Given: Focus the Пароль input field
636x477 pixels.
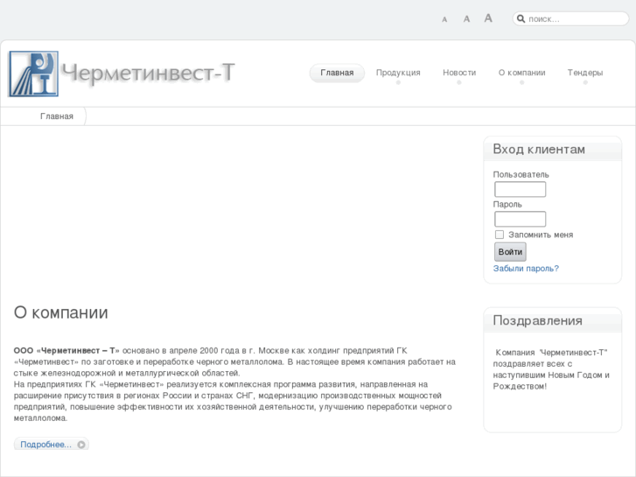Looking at the screenshot, I should (x=520, y=219).
